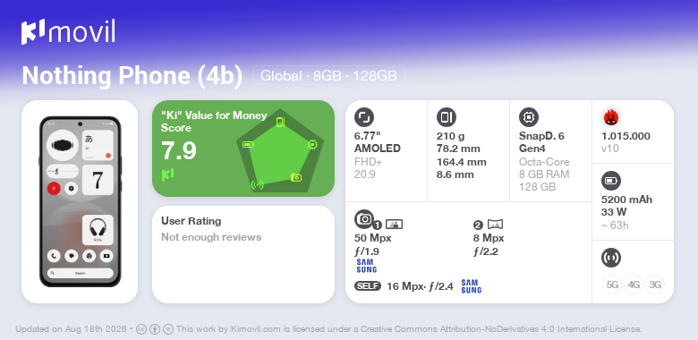The width and height of the screenshot is (698, 340).
Task: Click the wide-angle camera 2 icon
Action: click(495, 225)
